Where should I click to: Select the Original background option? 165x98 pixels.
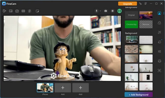[131, 15]
